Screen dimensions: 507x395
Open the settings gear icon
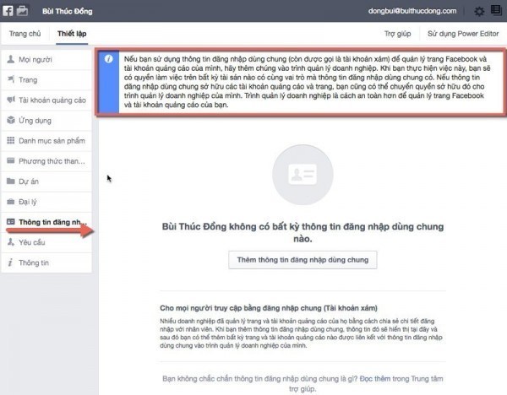479,11
